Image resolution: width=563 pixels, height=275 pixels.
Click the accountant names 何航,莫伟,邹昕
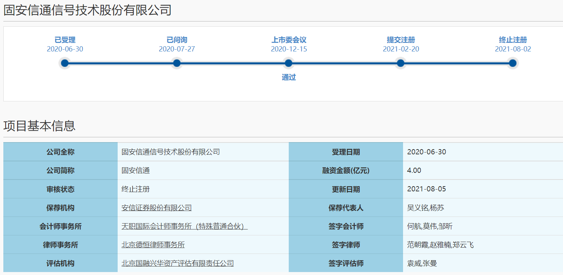(430, 226)
